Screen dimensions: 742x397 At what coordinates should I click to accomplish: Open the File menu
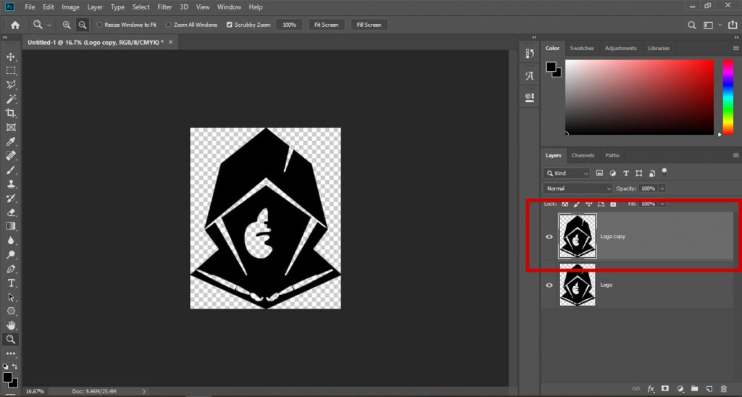tap(30, 7)
